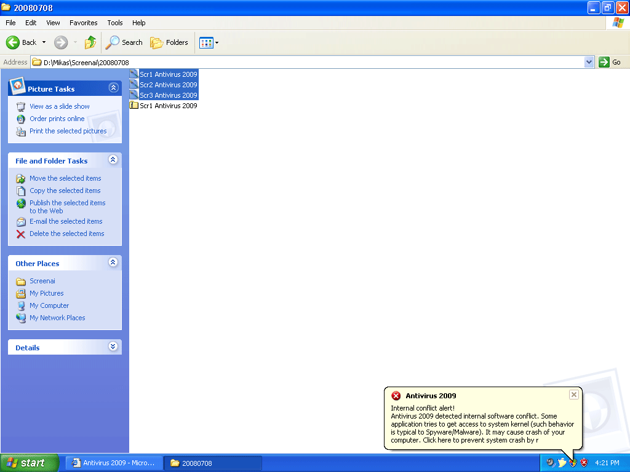
Task: Open the Search toolbar button
Action: [x=124, y=42]
